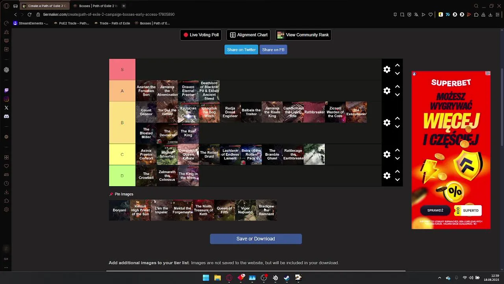The width and height of the screenshot is (504, 284).
Task: Open Live Voting Poll
Action: (201, 35)
